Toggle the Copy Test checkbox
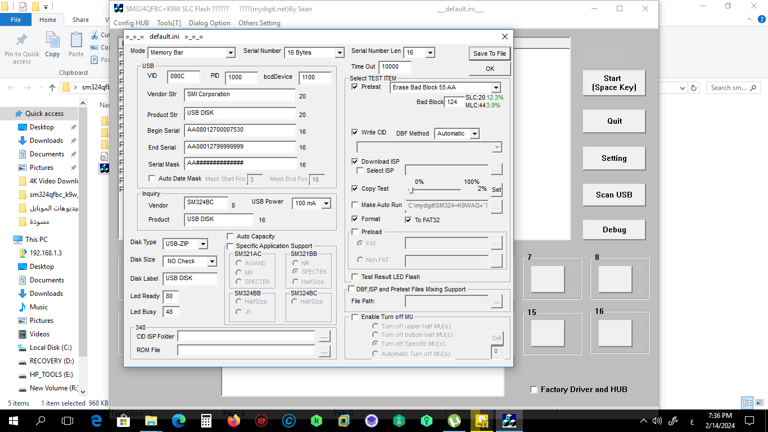This screenshot has width=768, height=432. click(355, 188)
